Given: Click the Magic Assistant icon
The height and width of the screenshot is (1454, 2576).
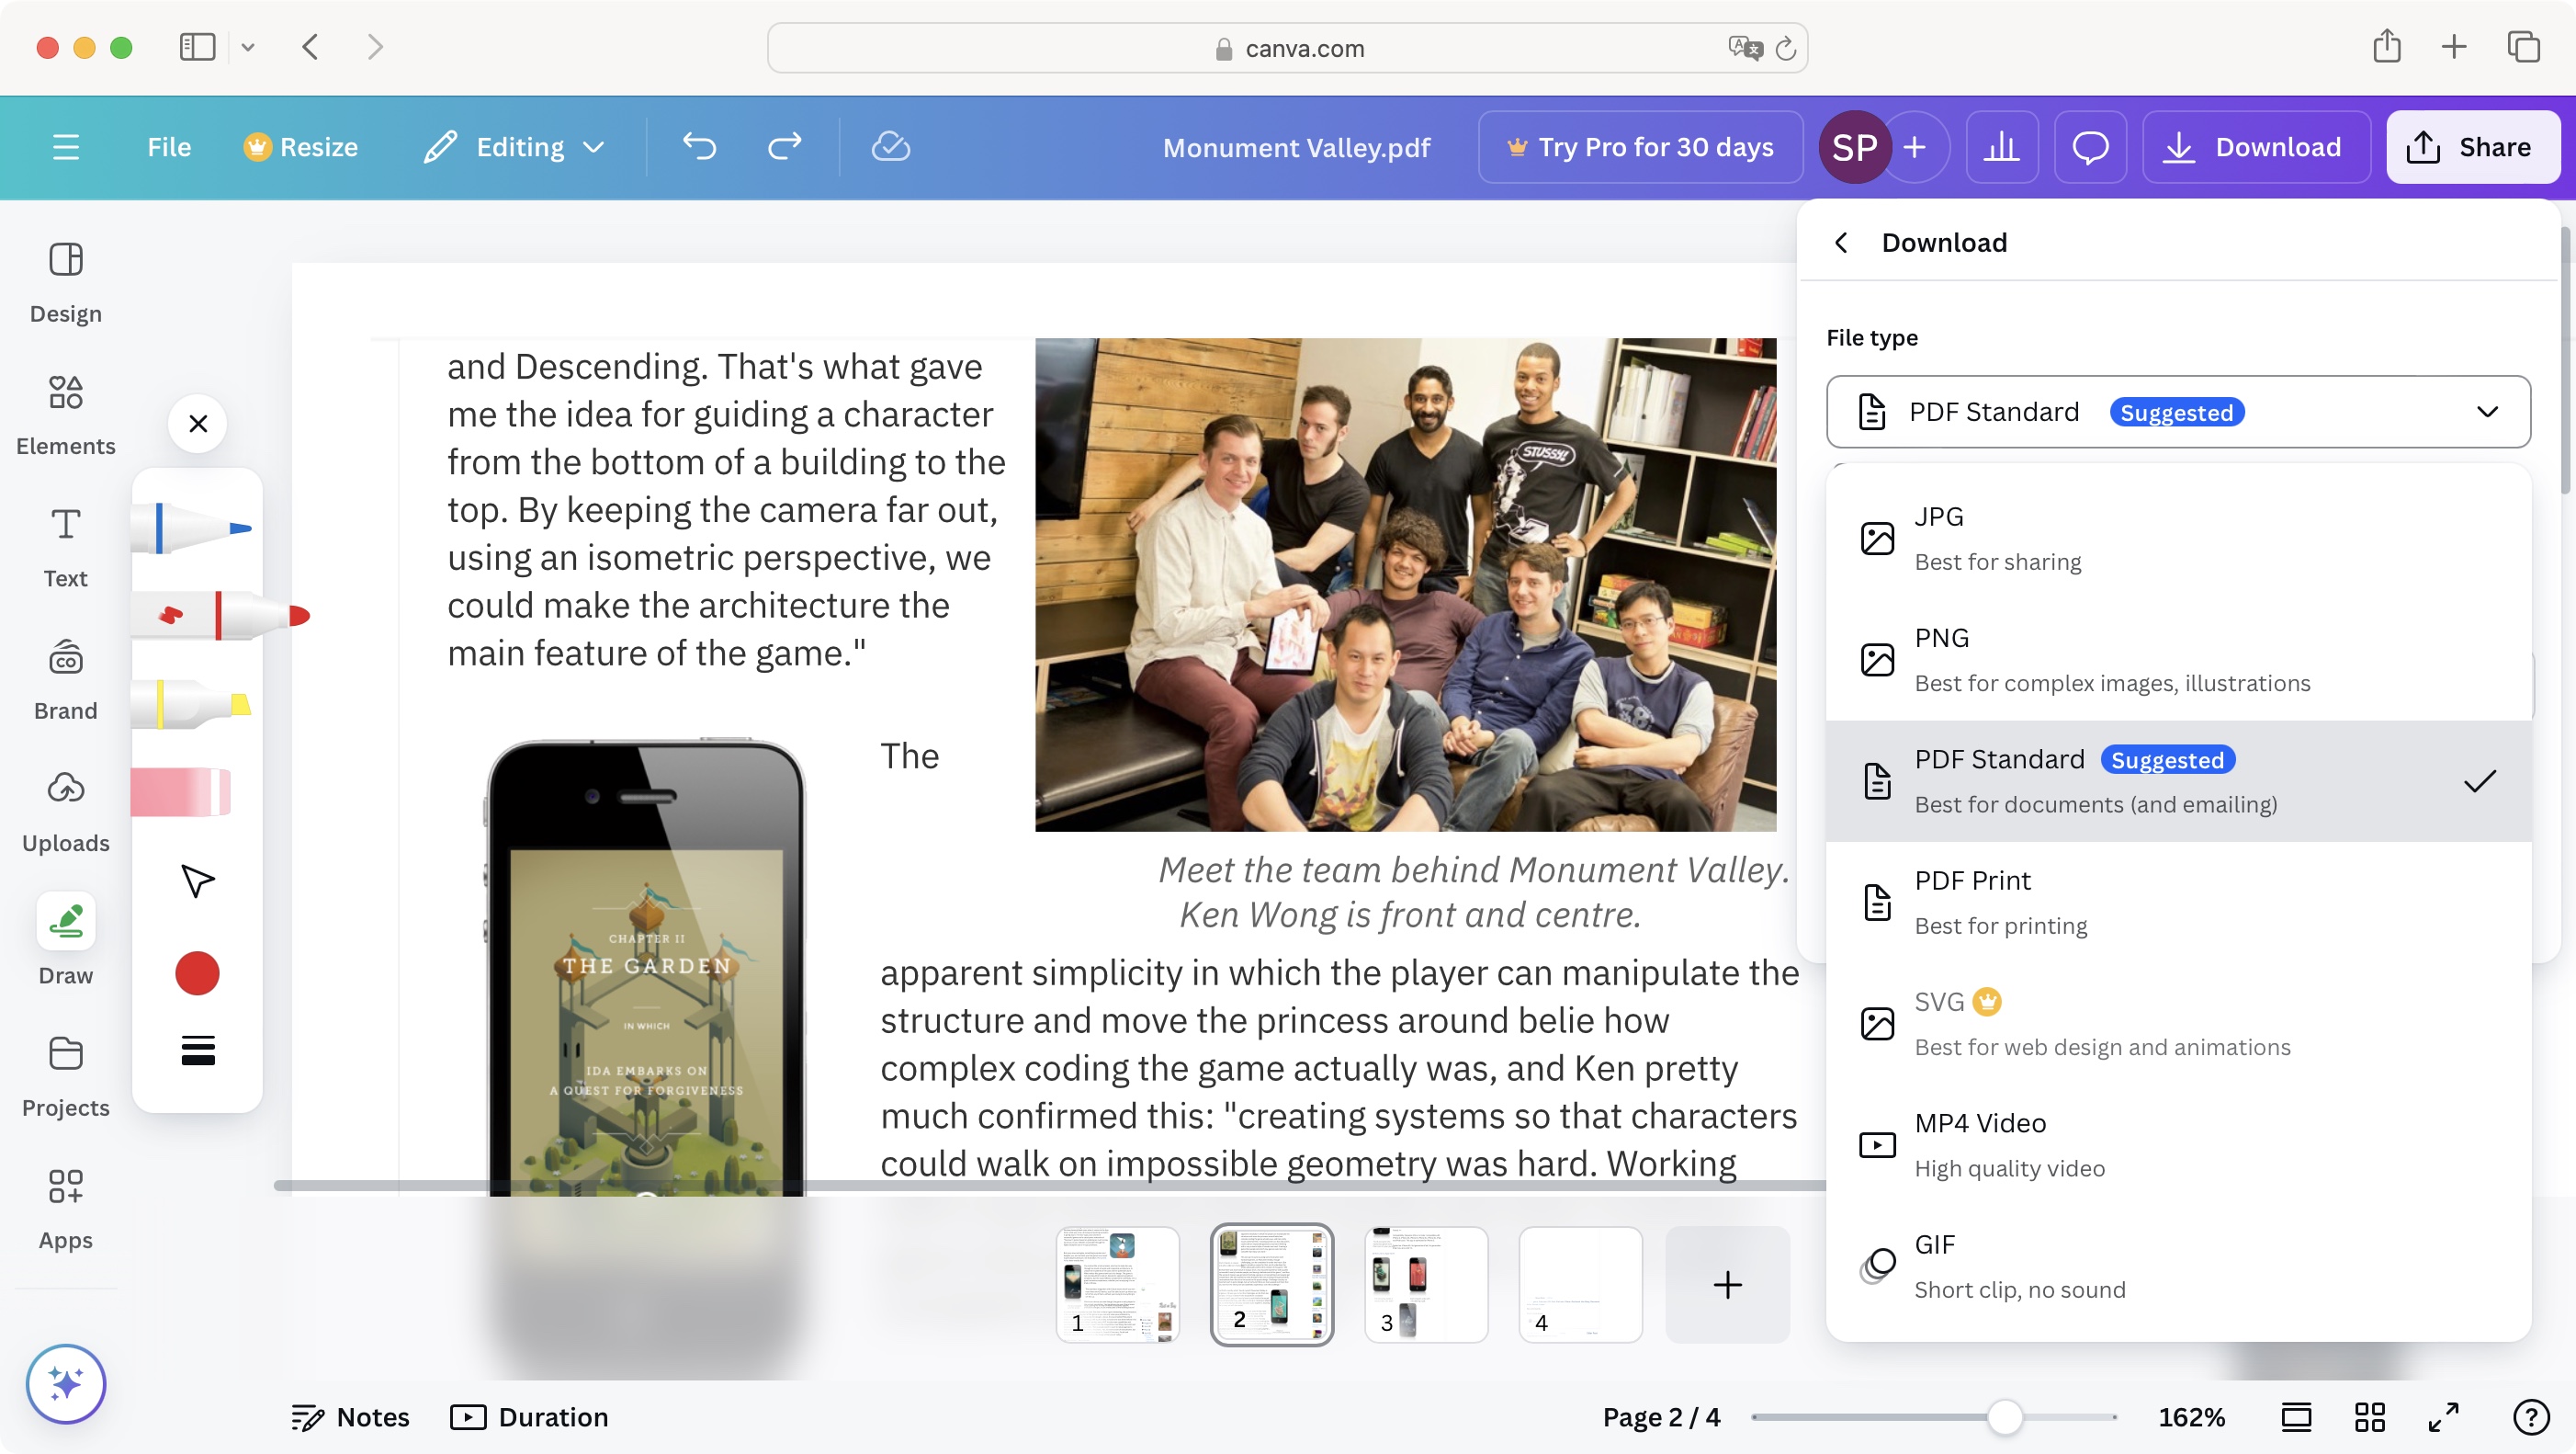Looking at the screenshot, I should [x=63, y=1383].
